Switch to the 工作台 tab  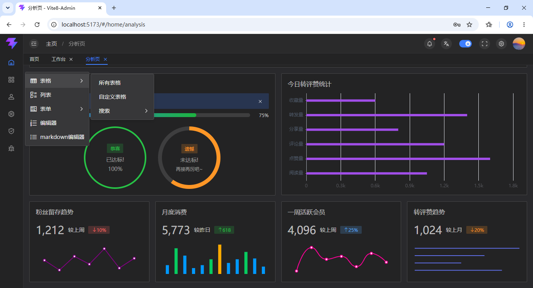click(59, 59)
